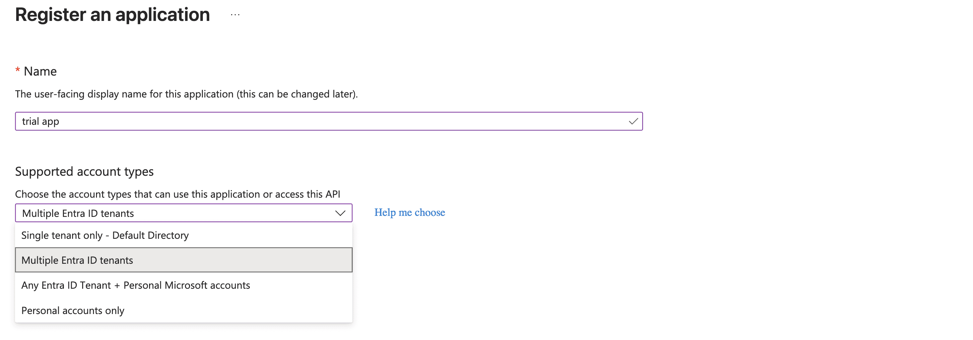Click the Name field label
Screen dimensions: 973x340
(40, 71)
